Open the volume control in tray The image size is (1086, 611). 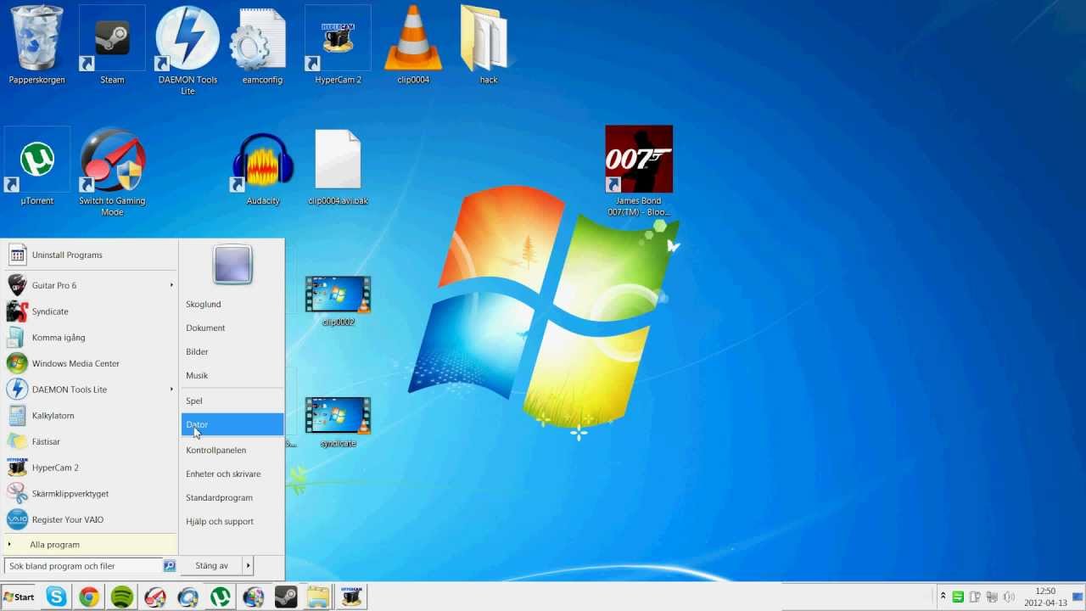tap(1008, 597)
